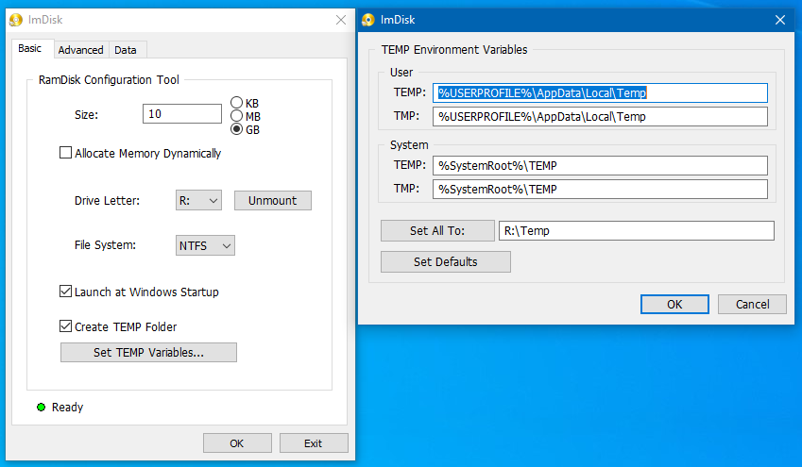Click the Drive Letter: label
This screenshot has height=467, width=802.
coord(107,201)
